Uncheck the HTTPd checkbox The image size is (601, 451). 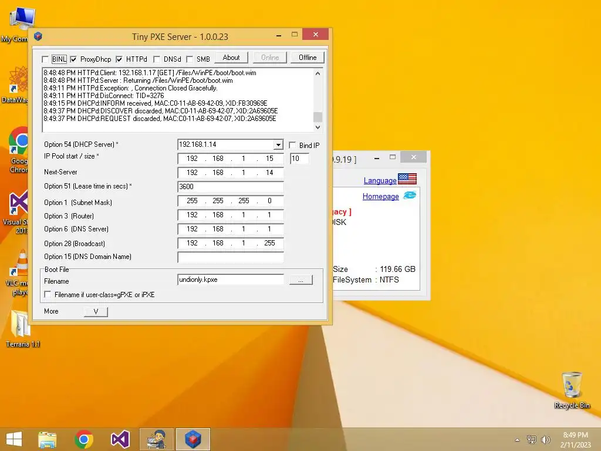119,59
